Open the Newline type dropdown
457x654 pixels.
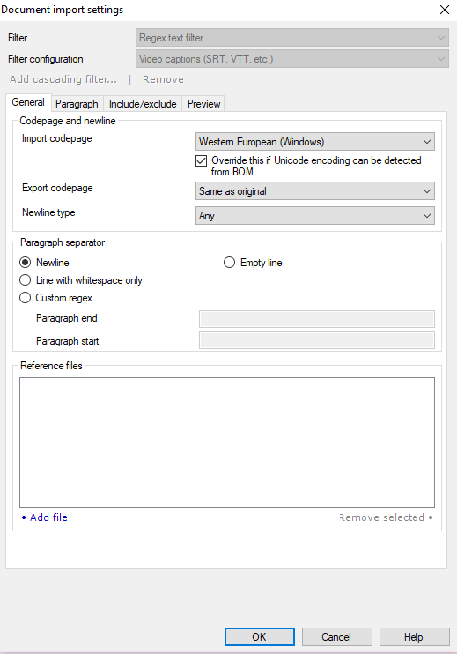click(x=315, y=216)
